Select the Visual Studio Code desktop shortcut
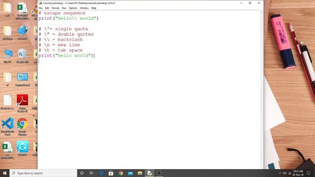 click(x=8, y=126)
